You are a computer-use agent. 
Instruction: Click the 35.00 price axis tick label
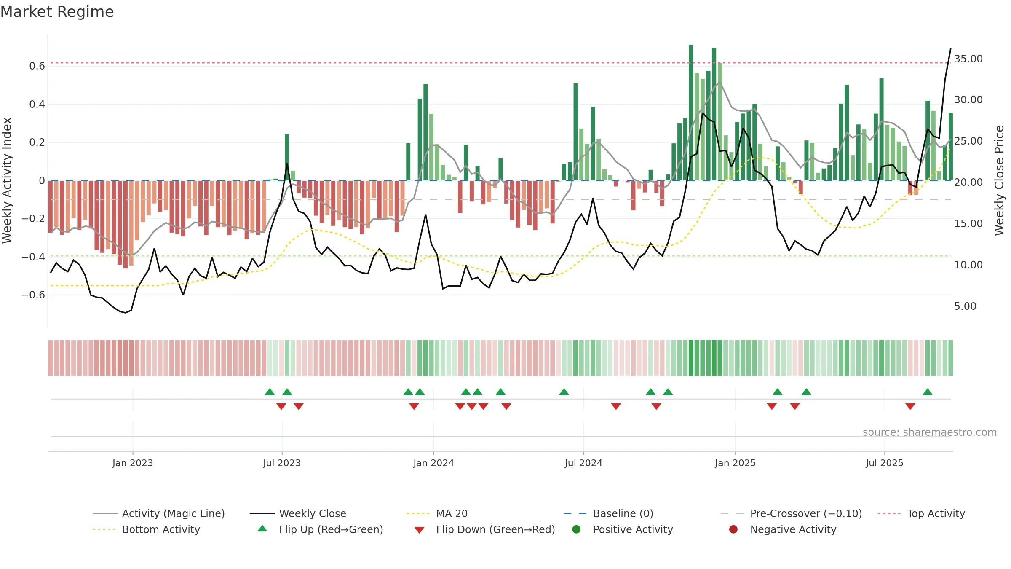click(968, 59)
